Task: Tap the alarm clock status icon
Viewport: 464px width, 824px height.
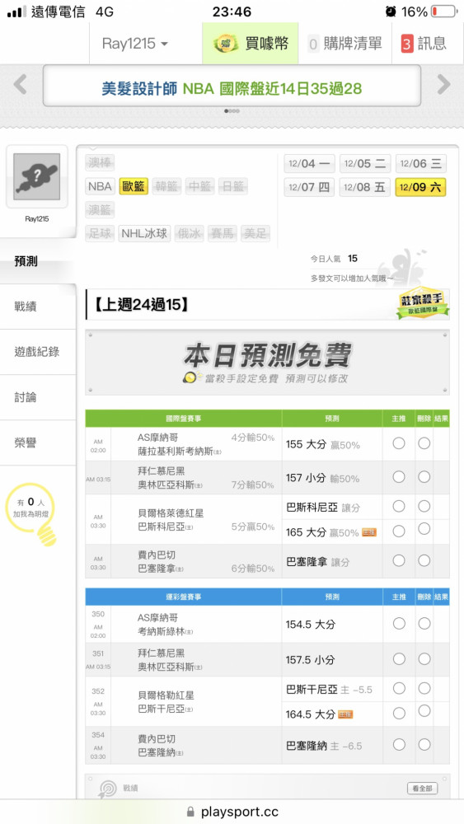Action: pyautogui.click(x=391, y=12)
